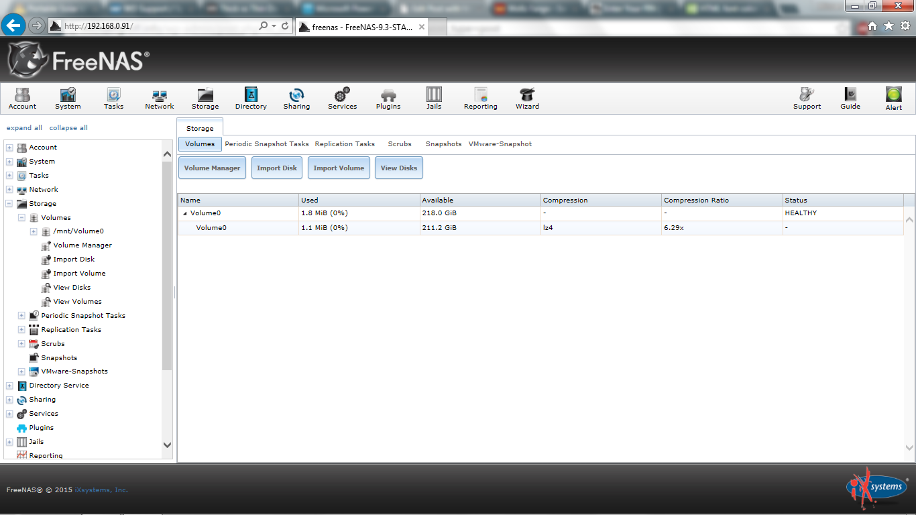Collapse the Volume0 row in the table
Screen dimensions: 916x515
(185, 213)
